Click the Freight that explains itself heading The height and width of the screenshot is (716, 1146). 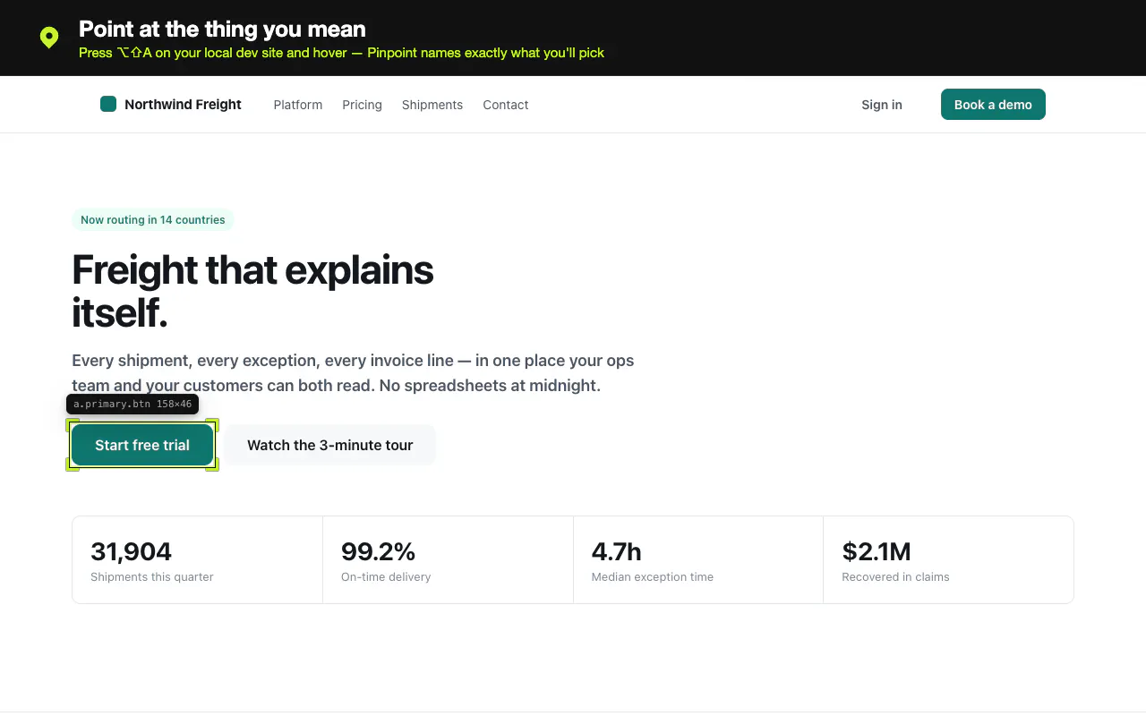coord(252,291)
